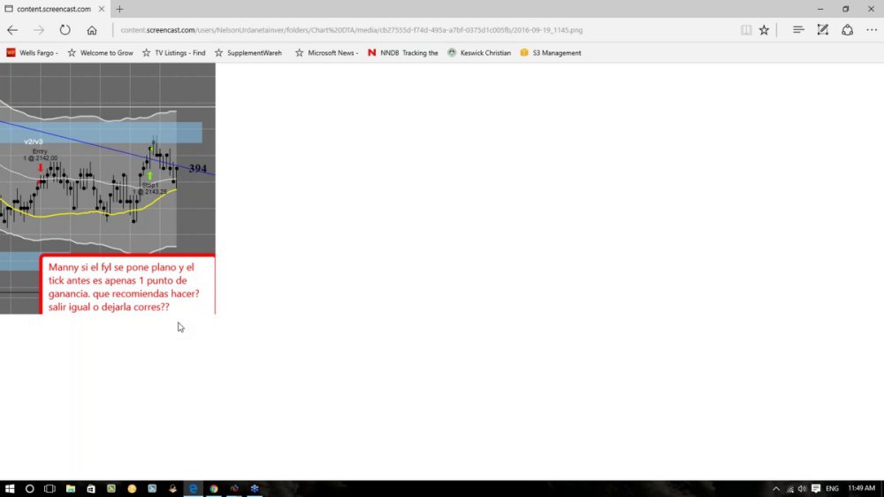Show hidden system tray icons
Screen dimensions: 884x497
(x=776, y=488)
